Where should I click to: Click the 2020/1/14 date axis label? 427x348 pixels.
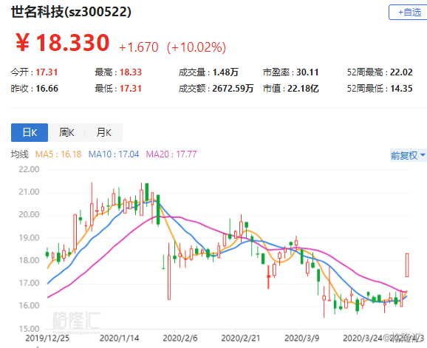point(119,338)
